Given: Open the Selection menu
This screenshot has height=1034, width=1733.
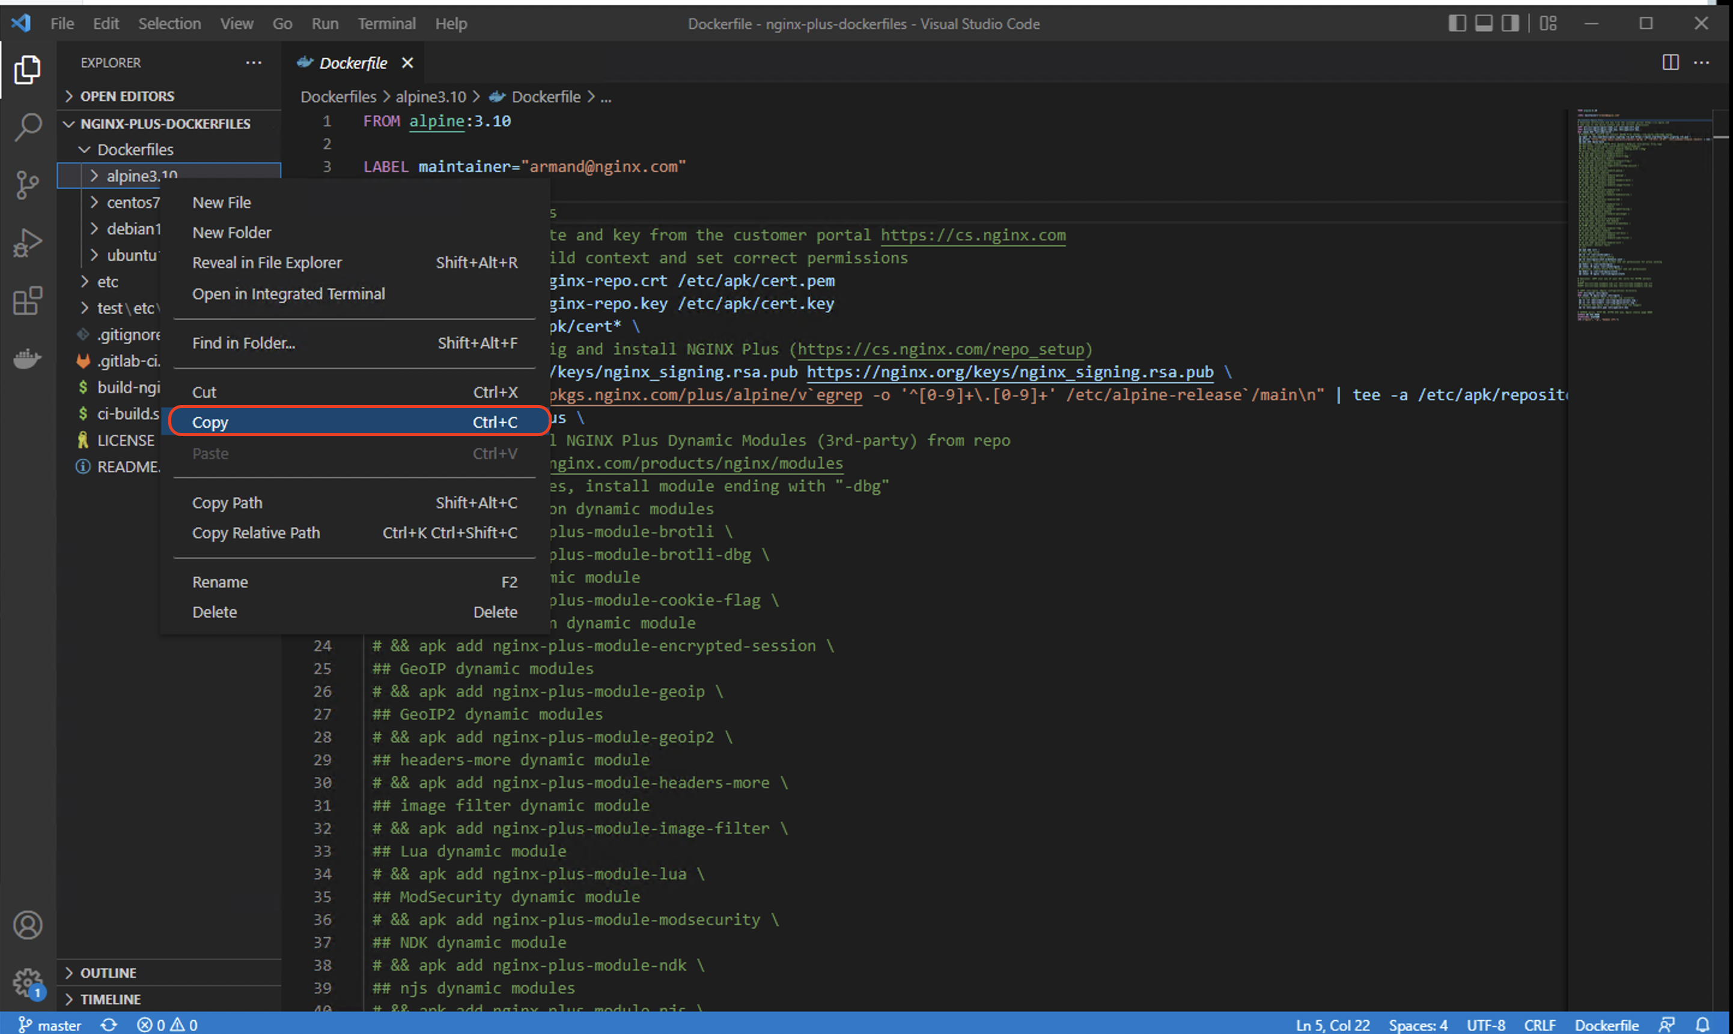Looking at the screenshot, I should tap(169, 23).
